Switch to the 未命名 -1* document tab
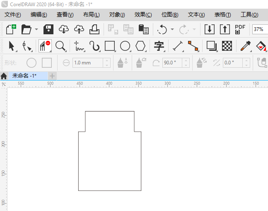This screenshot has height=211, width=268. click(x=28, y=76)
